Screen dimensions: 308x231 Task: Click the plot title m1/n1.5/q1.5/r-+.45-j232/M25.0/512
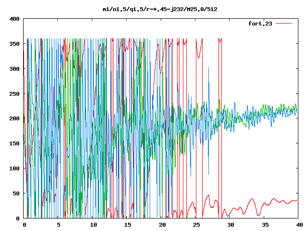point(160,9)
